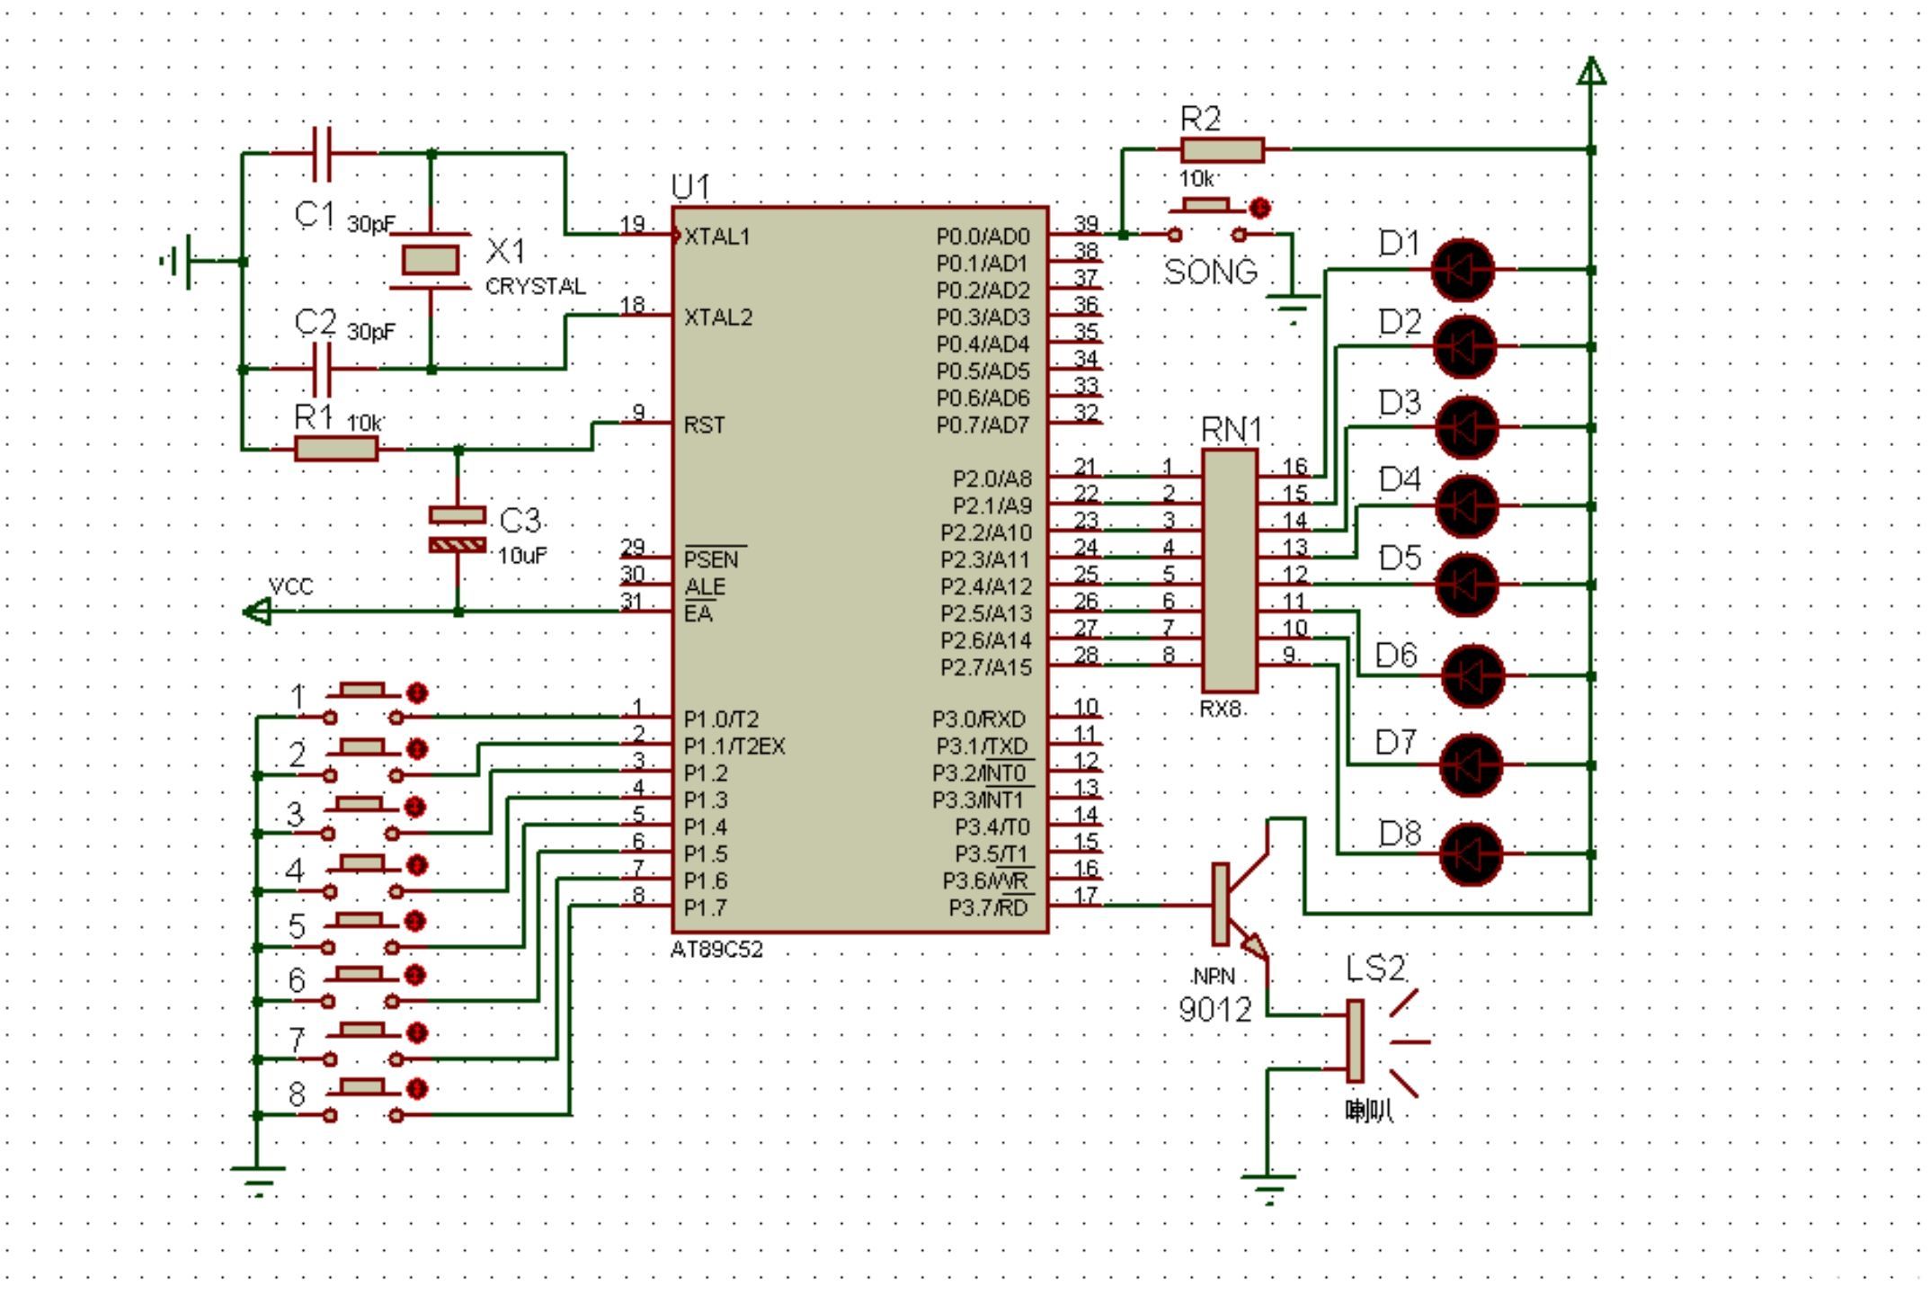This screenshot has height=1295, width=1930.
Task: Click the "RST" pin label
Action: coord(704,425)
